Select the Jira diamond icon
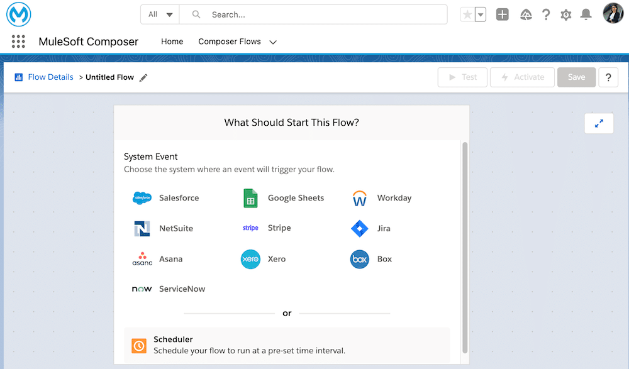Image resolution: width=629 pixels, height=369 pixels. 359,228
